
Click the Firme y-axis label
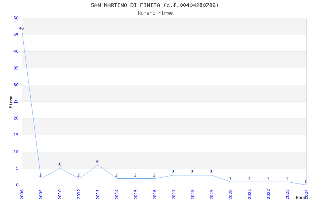(11, 102)
